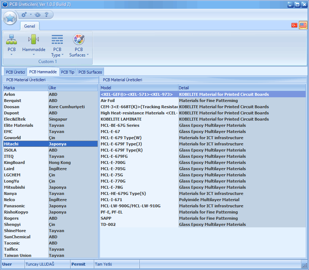Select the MCL-BE-67G Series model row
309x270 pixels.
[203, 125]
